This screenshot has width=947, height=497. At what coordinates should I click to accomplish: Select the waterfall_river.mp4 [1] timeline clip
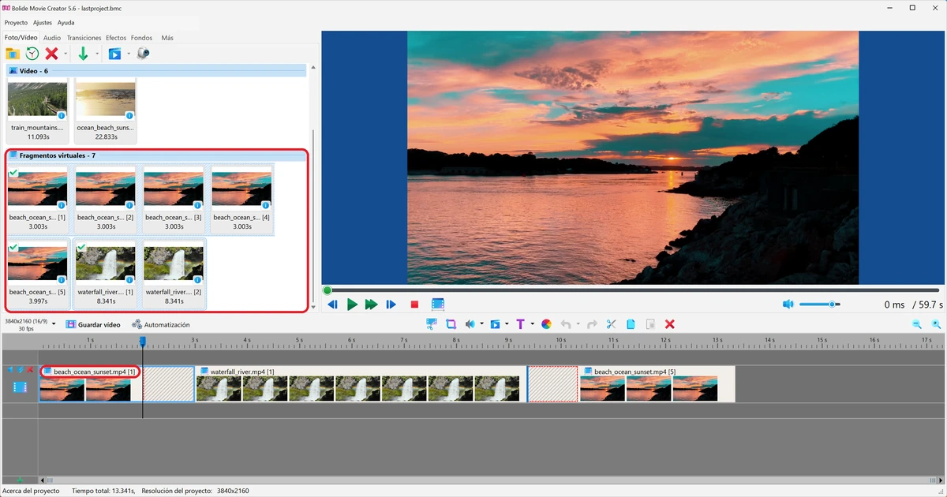(x=361, y=383)
